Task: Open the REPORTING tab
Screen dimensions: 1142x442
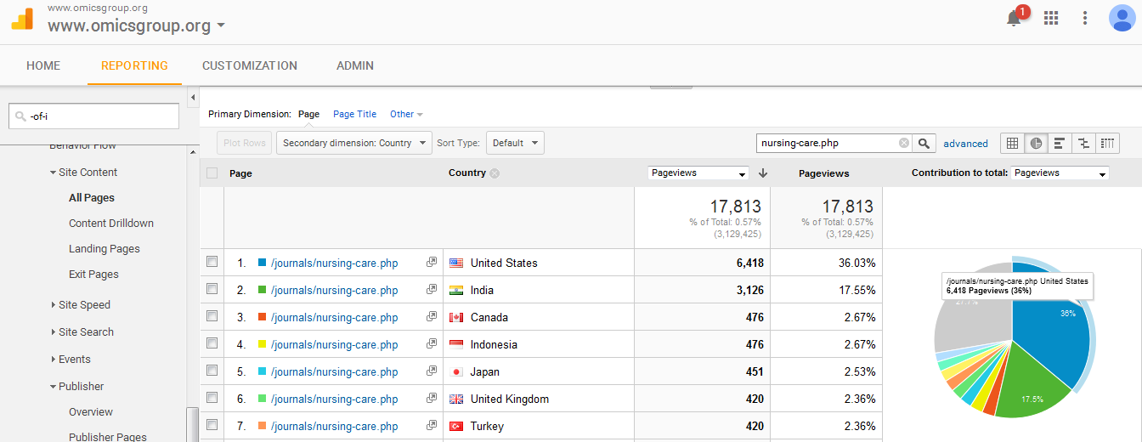Action: [x=134, y=65]
